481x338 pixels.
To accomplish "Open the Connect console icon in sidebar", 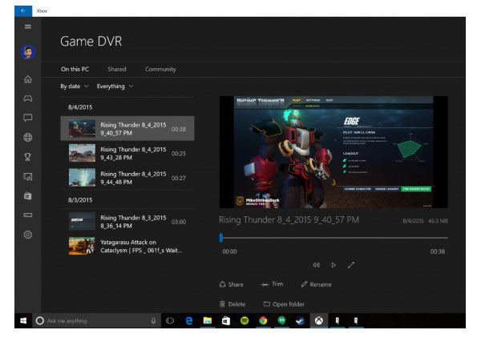I will tap(28, 215).
